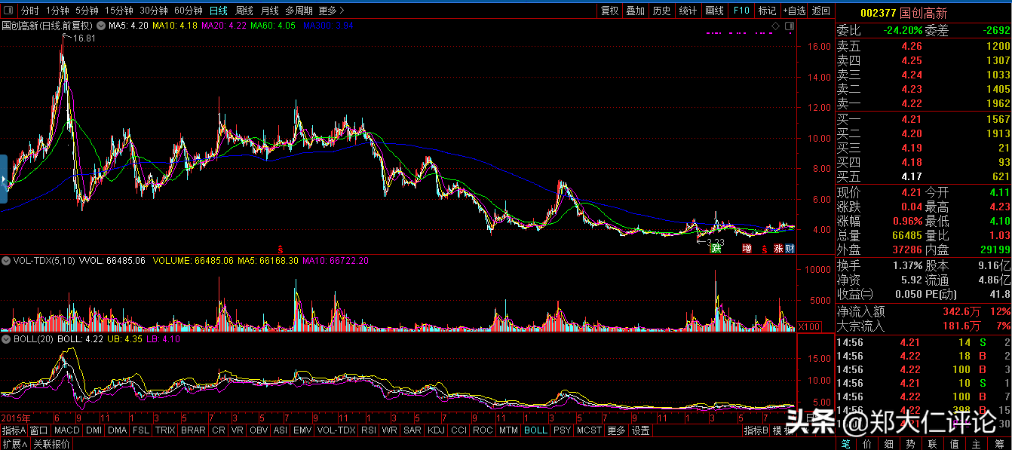
Task: Click the diamond icon at chart top-right
Action: [x=776, y=26]
